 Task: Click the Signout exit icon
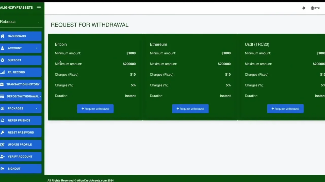[x=2, y=169]
